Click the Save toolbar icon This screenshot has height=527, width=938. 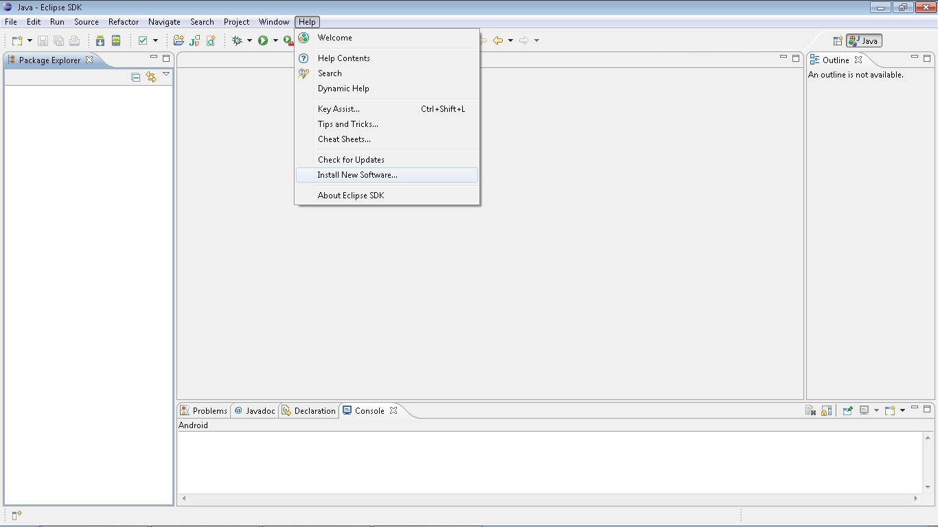pos(43,40)
